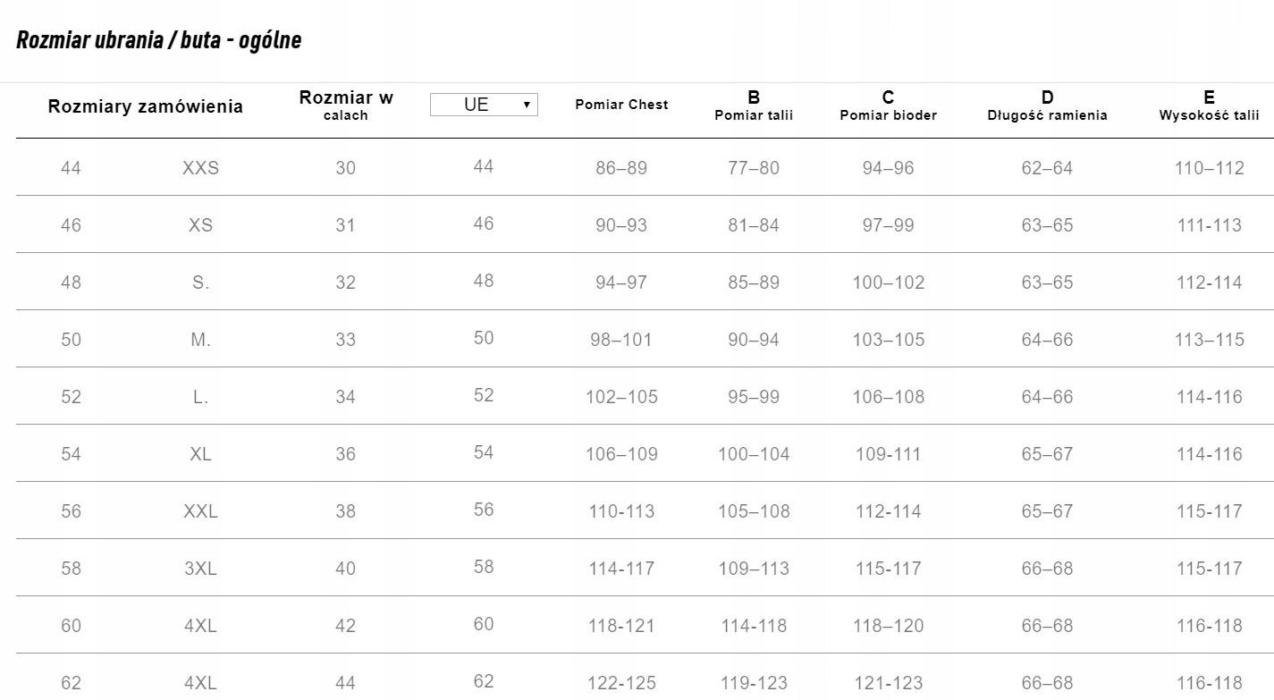Click the B Pomiar talii header
This screenshot has width=1274, height=700.
754,105
